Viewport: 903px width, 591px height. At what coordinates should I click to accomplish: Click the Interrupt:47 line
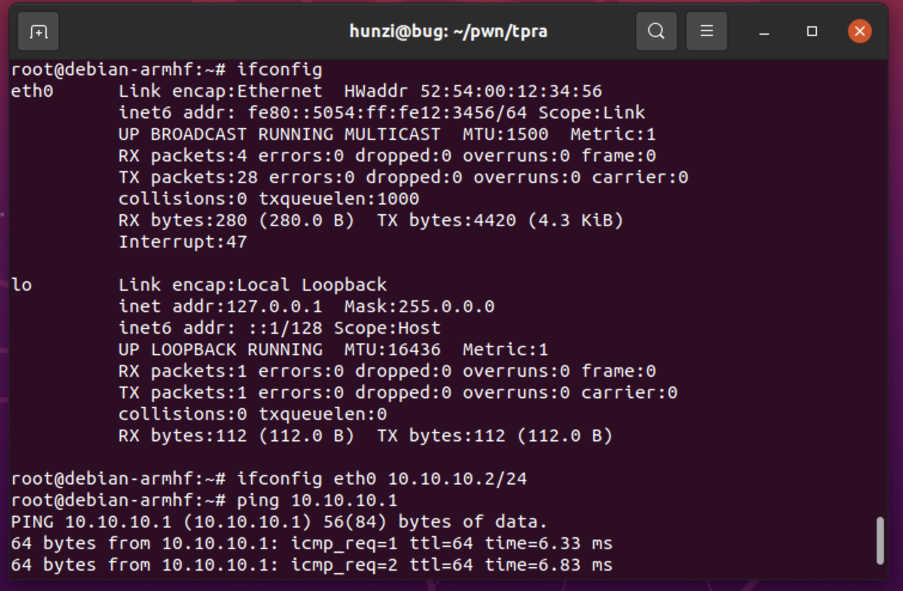182,242
